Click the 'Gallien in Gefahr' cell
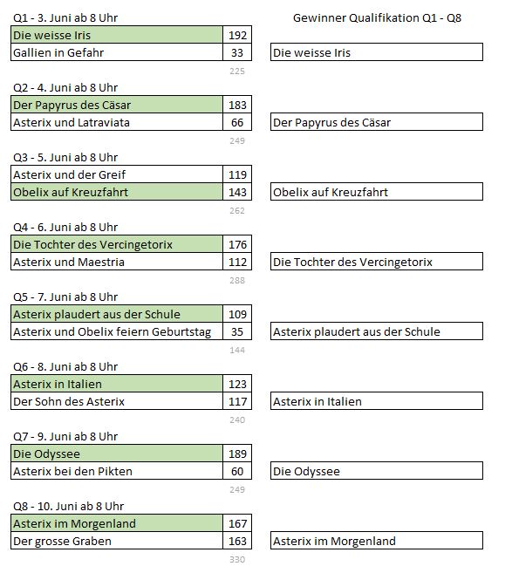 pos(117,52)
